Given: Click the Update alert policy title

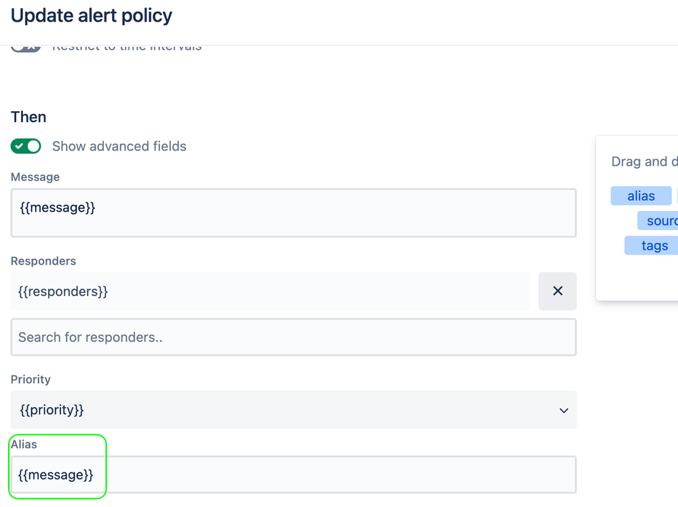Looking at the screenshot, I should (x=92, y=16).
